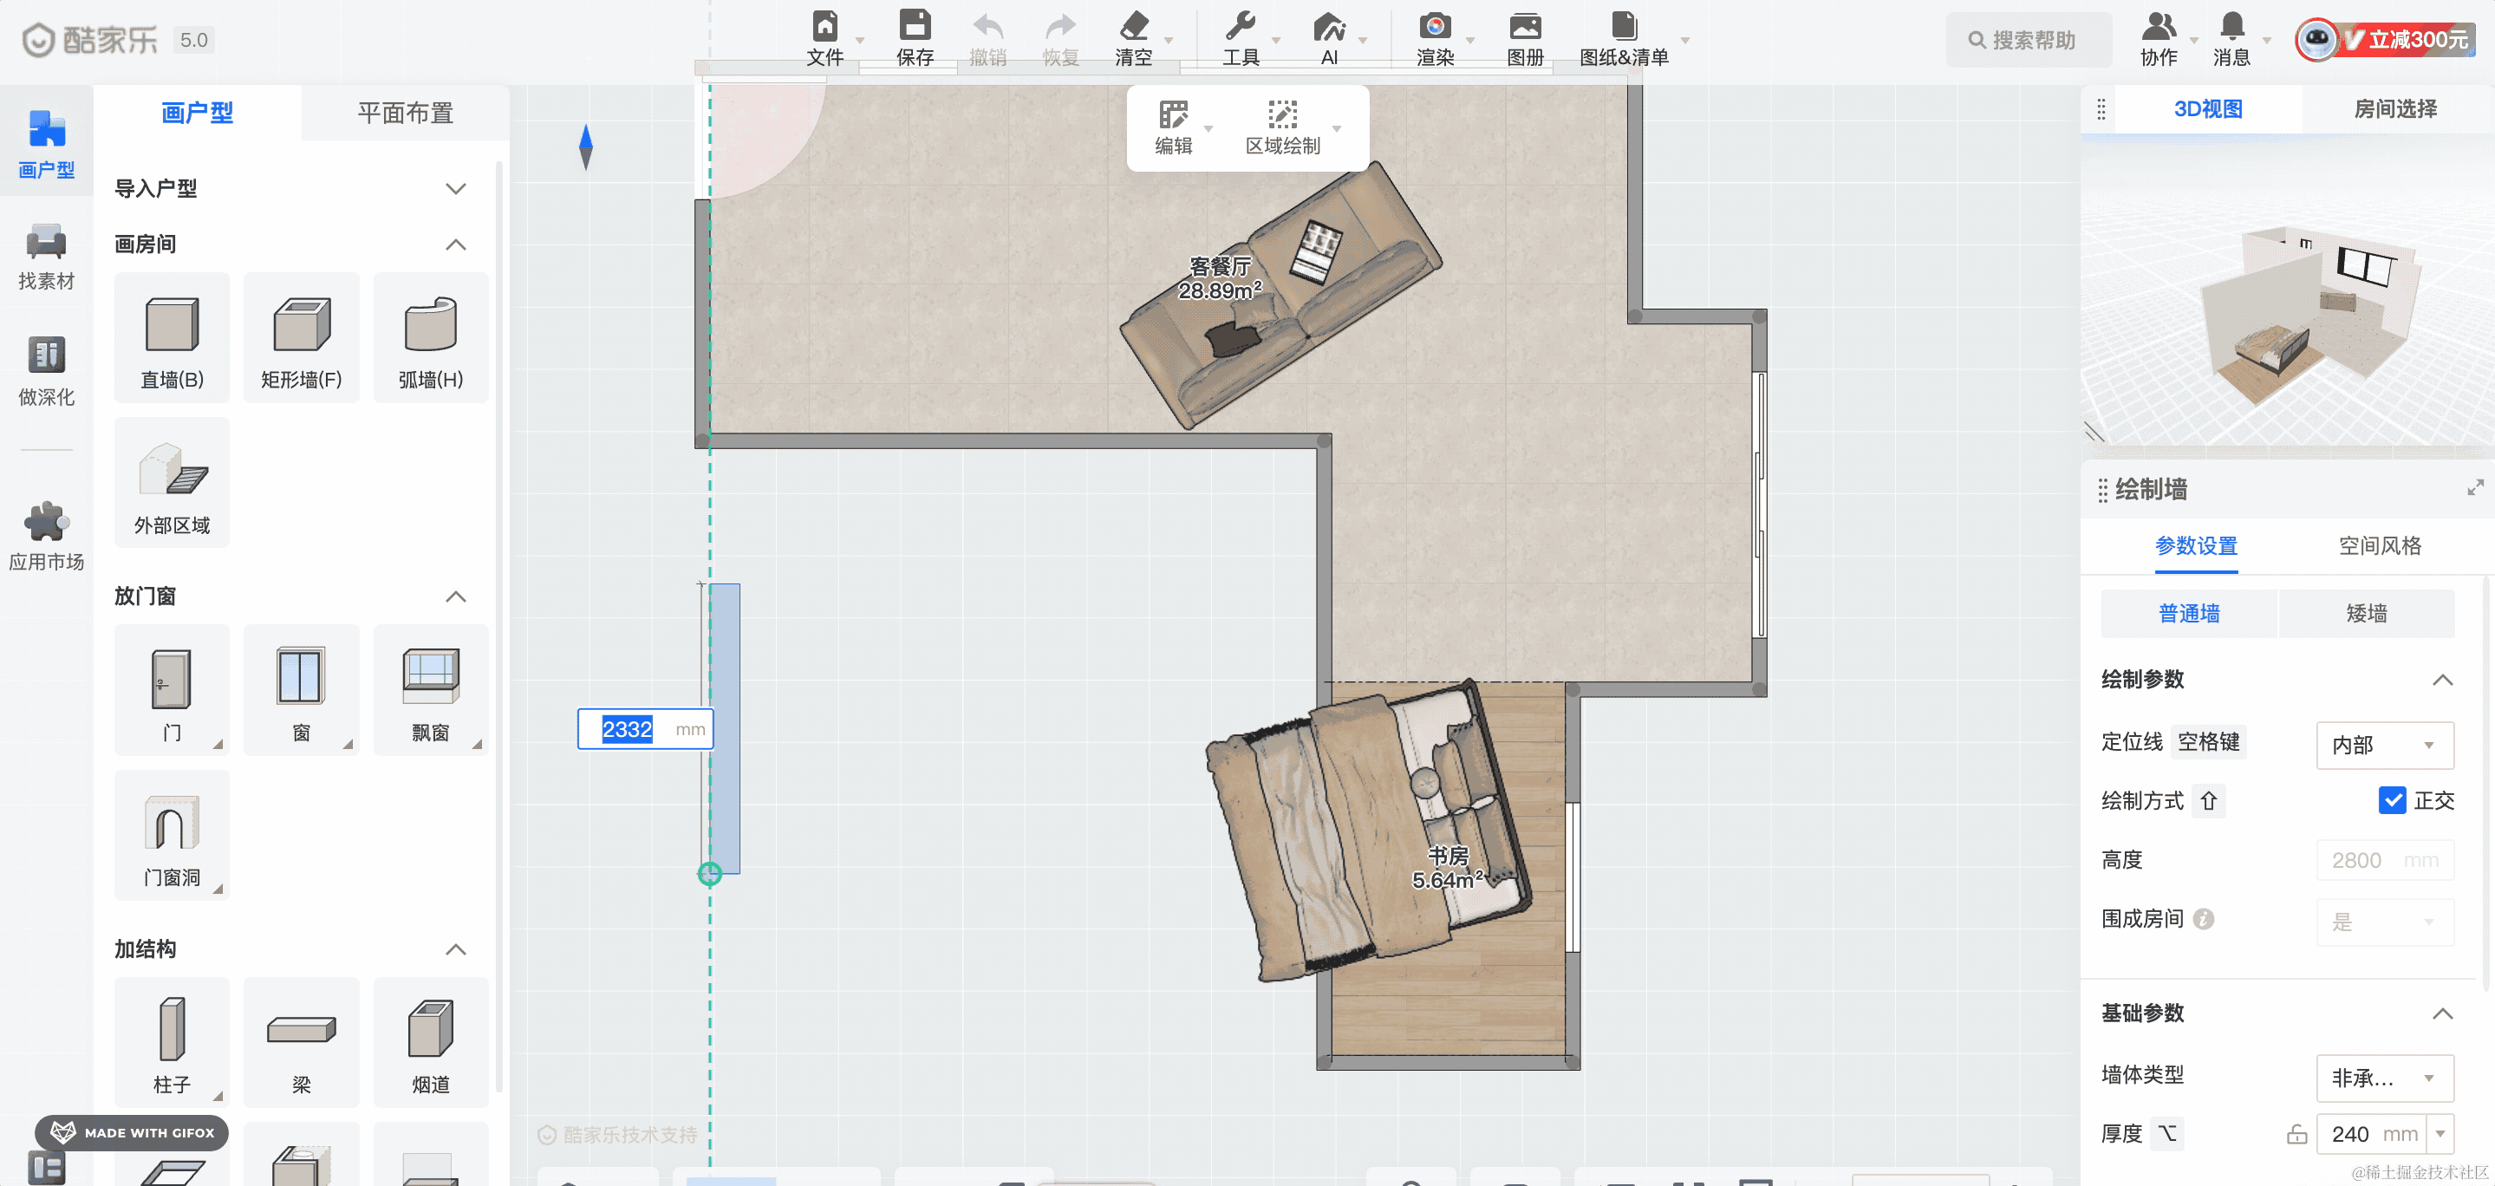
Task: Click the 立减300元 promotion button
Action: [x=2385, y=40]
